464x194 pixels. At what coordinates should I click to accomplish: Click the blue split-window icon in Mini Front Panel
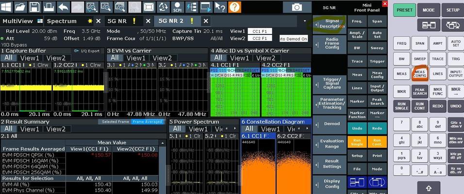point(357,182)
